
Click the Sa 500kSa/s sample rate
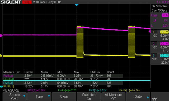click(x=159, y=6)
